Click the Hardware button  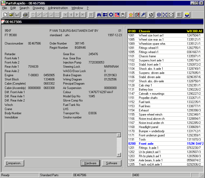(x=90, y=163)
